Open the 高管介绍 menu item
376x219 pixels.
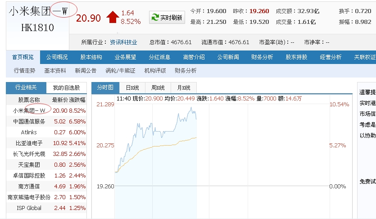pos(194,57)
